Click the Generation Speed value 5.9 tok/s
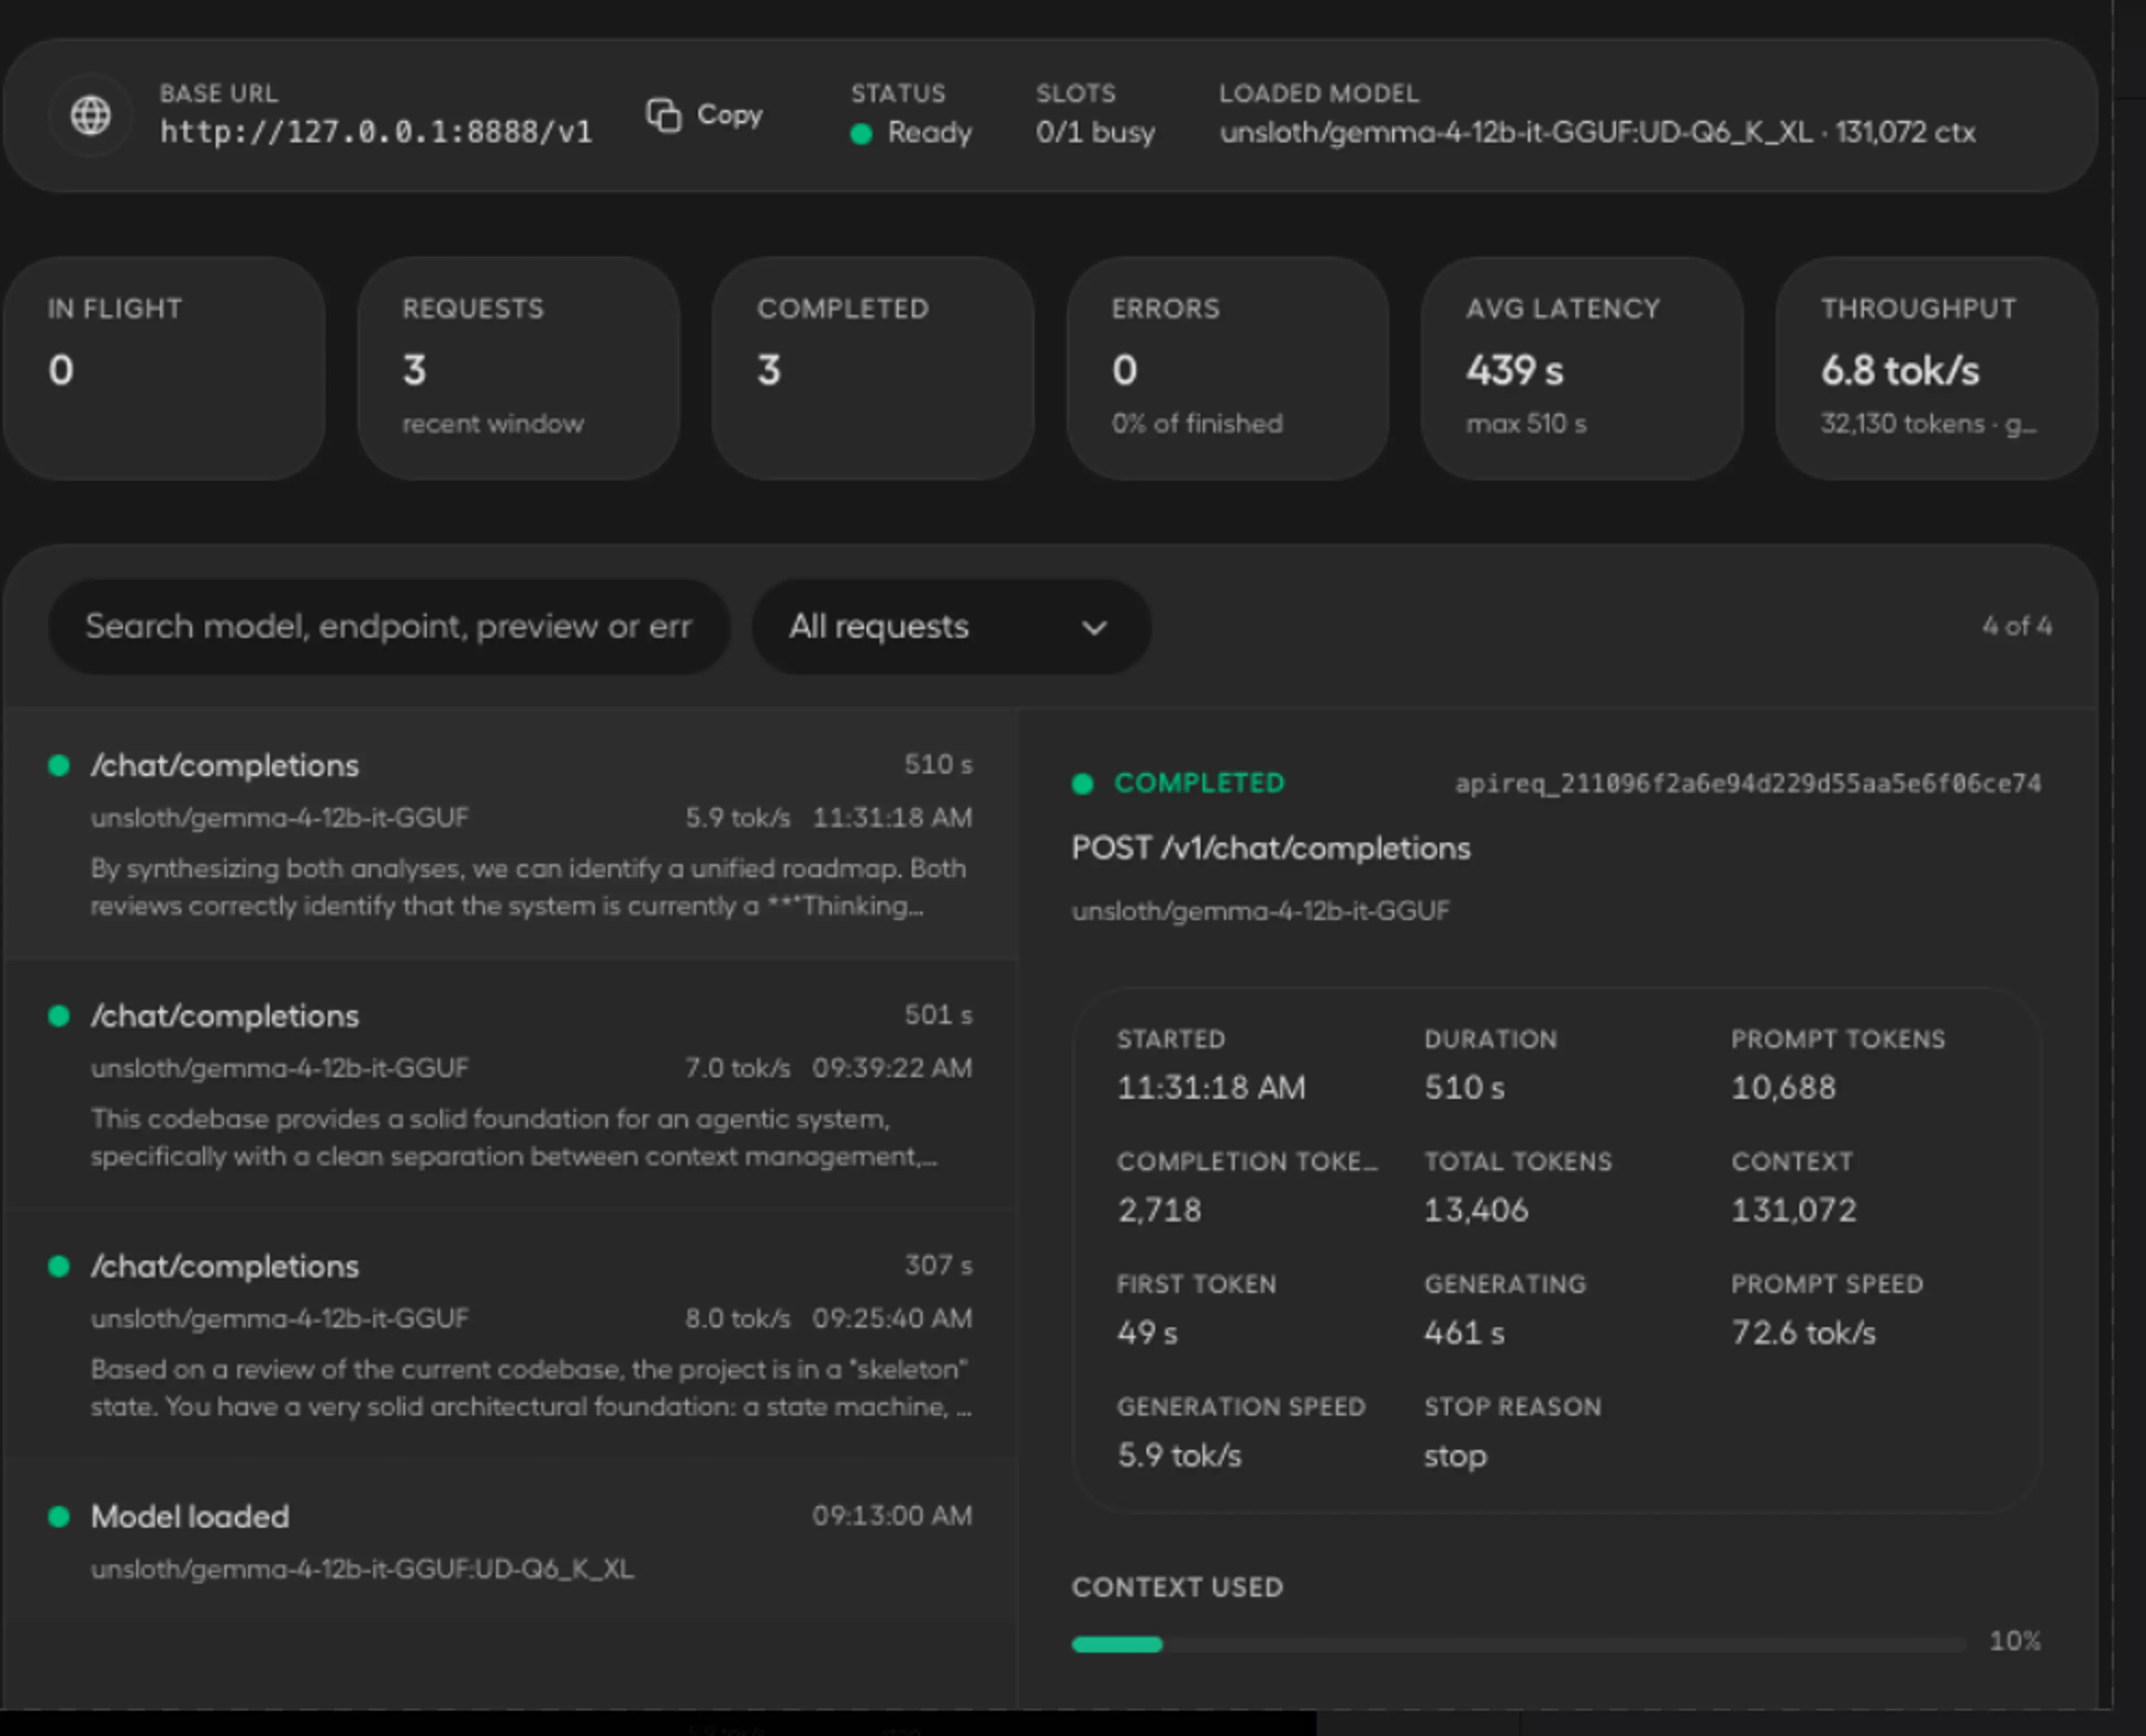 coord(1179,1455)
